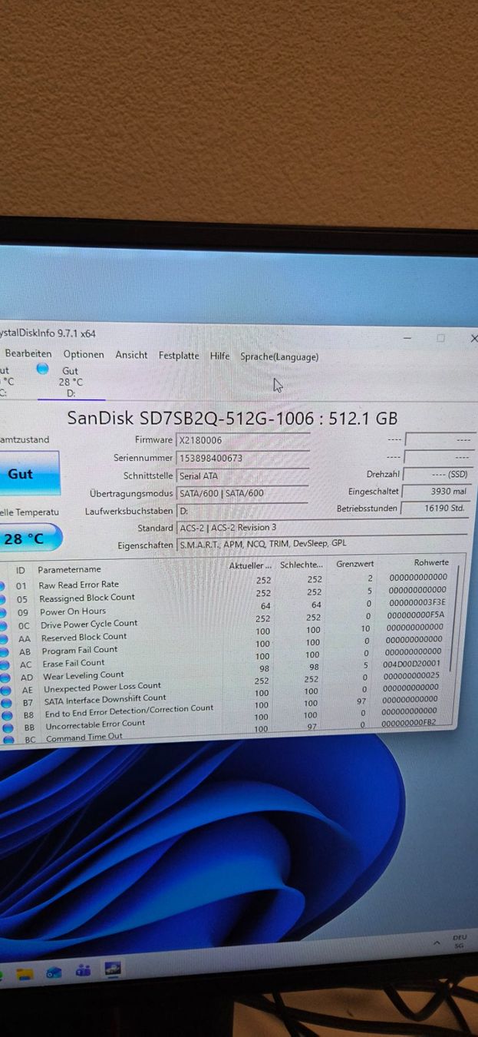Click the ID column header

click(21, 570)
